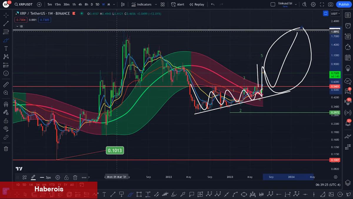The image size is (353, 199).
Task: Expand the timeframe interval dropdown
Action: (x=114, y=4)
